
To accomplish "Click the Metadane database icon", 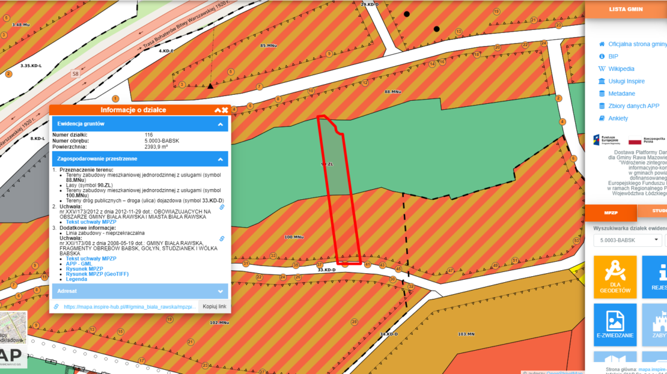I will pyautogui.click(x=602, y=94).
